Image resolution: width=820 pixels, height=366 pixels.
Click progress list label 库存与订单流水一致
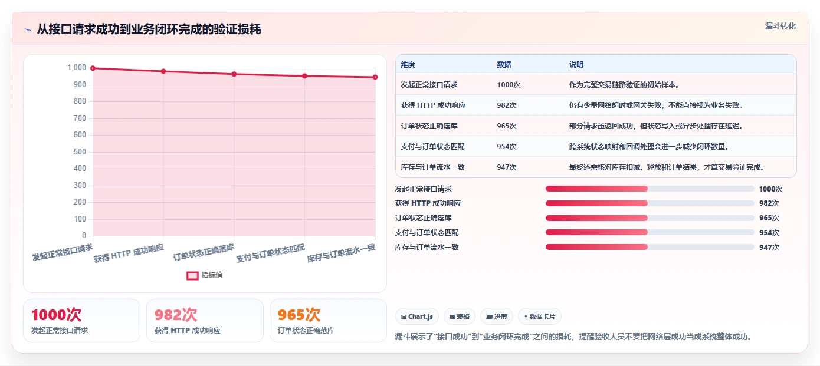(427, 248)
